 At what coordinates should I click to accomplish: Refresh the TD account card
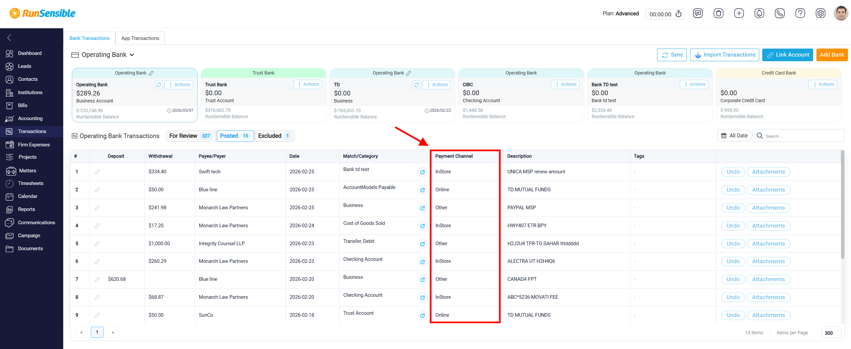(x=416, y=85)
